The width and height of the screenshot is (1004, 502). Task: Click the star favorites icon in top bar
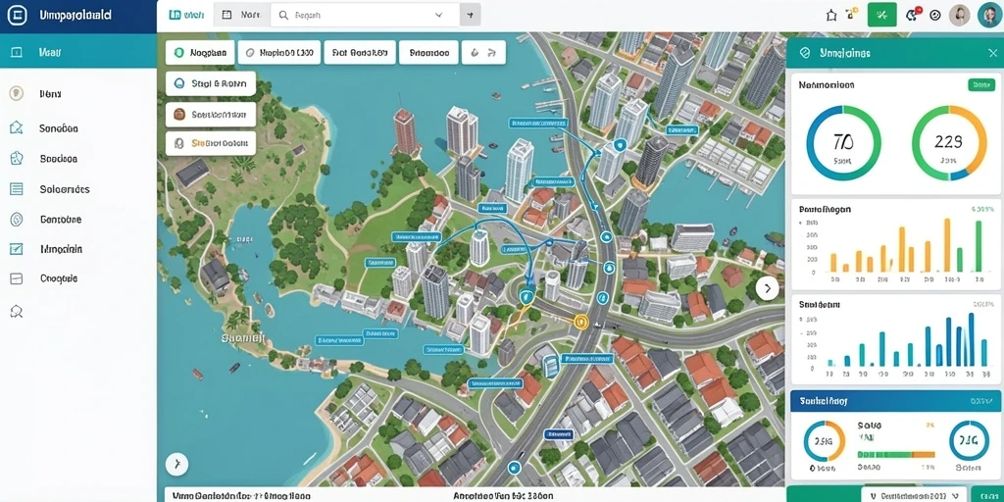tap(831, 15)
